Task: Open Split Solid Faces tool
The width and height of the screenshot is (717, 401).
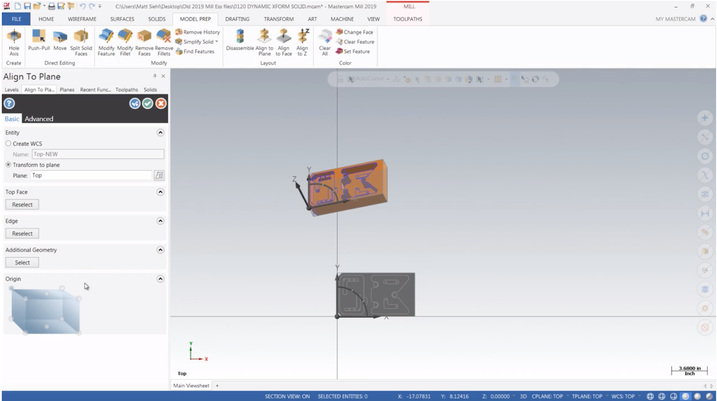Action: point(81,42)
